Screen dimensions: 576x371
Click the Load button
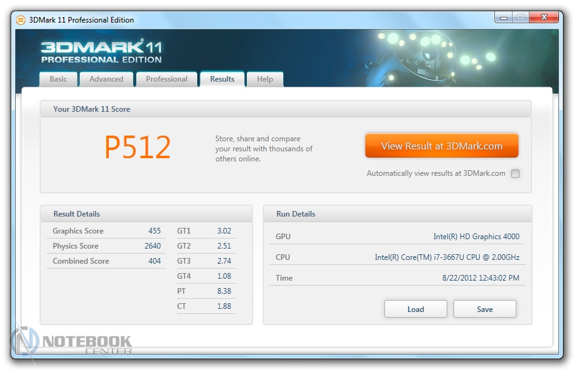pyautogui.click(x=415, y=309)
